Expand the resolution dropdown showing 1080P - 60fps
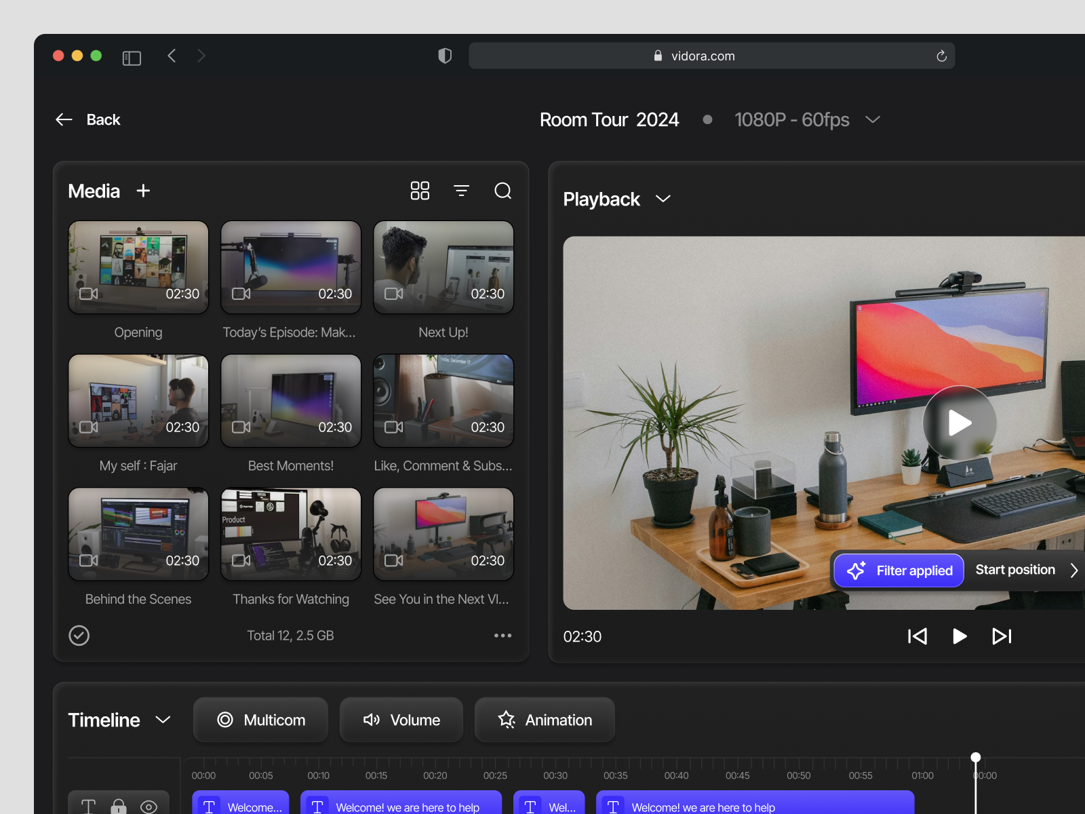This screenshot has width=1085, height=814. tap(872, 119)
